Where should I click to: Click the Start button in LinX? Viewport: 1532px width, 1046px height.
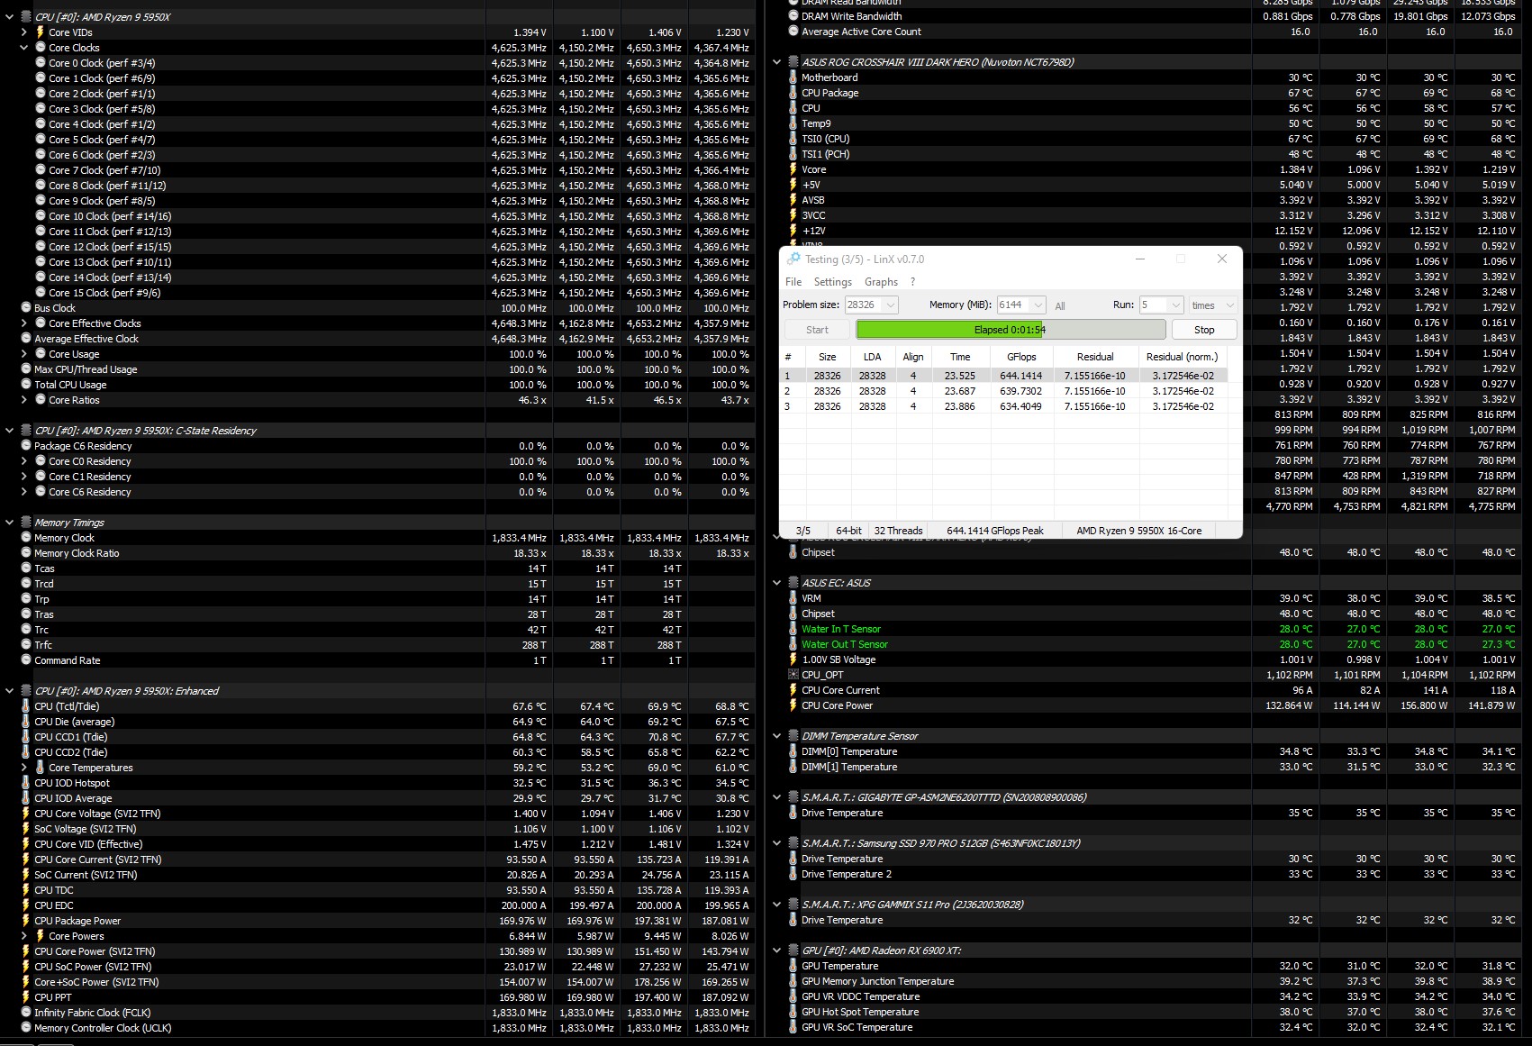point(817,330)
